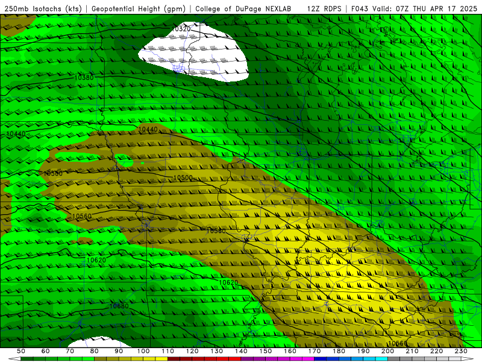
Task: Click the 190 kts scale number
Action: click(x=363, y=351)
